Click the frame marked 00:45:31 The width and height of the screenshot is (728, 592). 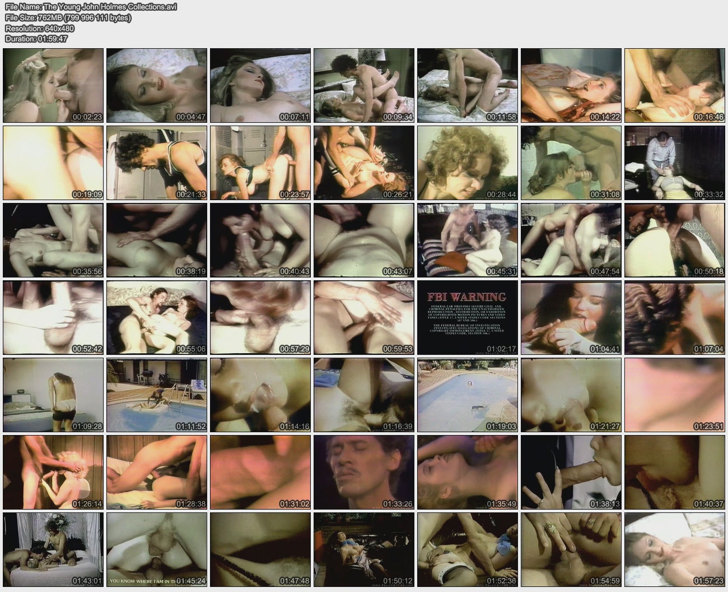click(x=468, y=240)
